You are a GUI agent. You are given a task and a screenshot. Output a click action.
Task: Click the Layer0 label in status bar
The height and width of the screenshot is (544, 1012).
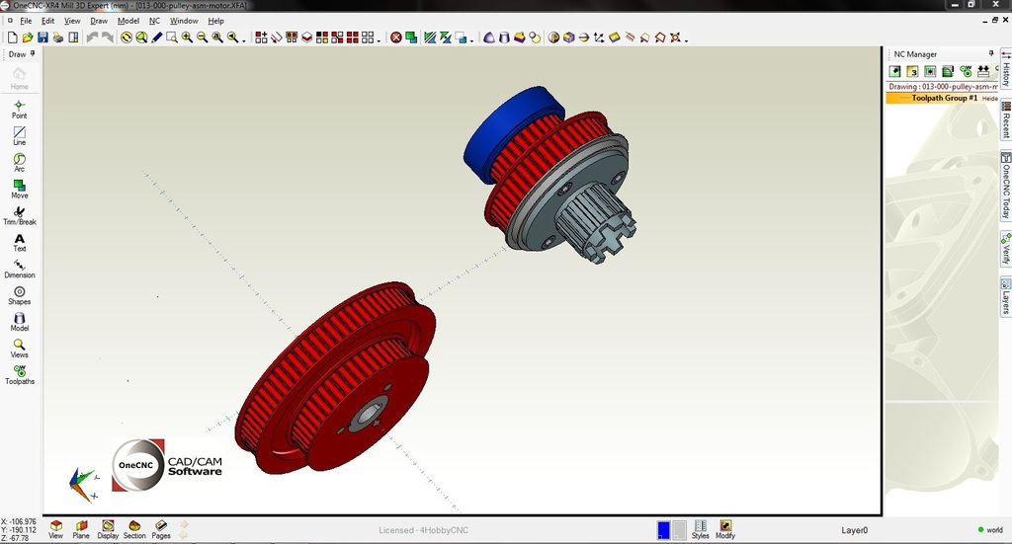pos(854,530)
